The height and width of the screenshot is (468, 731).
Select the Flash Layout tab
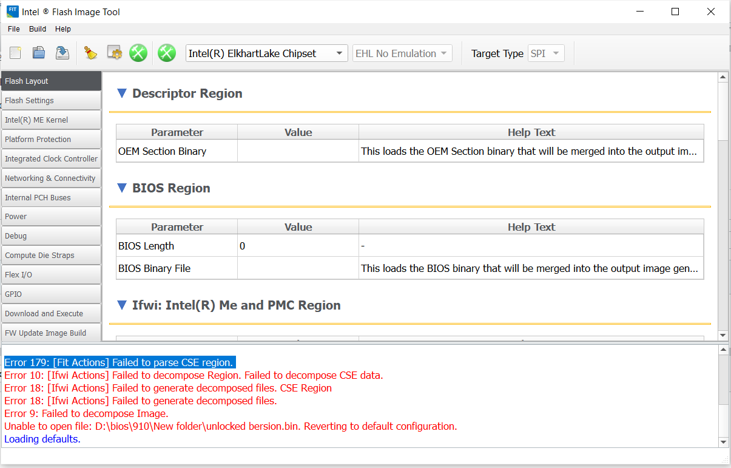(x=51, y=81)
